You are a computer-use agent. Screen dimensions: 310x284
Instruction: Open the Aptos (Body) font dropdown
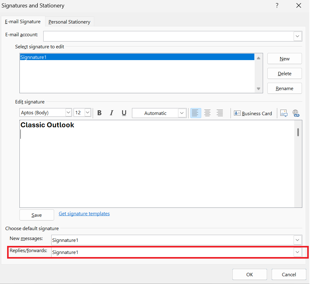68,112
